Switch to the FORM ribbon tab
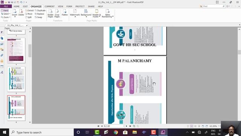Image resolution: width=241 pixels, height=136 pixels. 69,6
